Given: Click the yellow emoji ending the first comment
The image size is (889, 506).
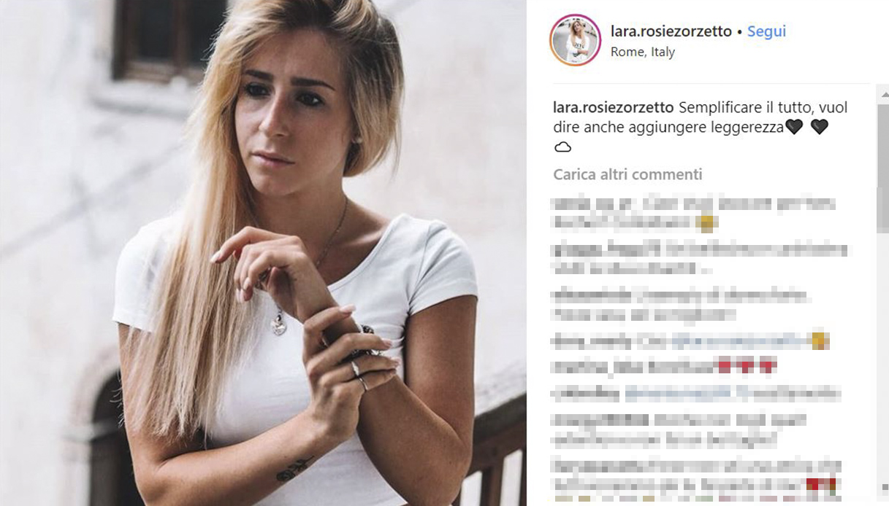Looking at the screenshot, I should (706, 223).
